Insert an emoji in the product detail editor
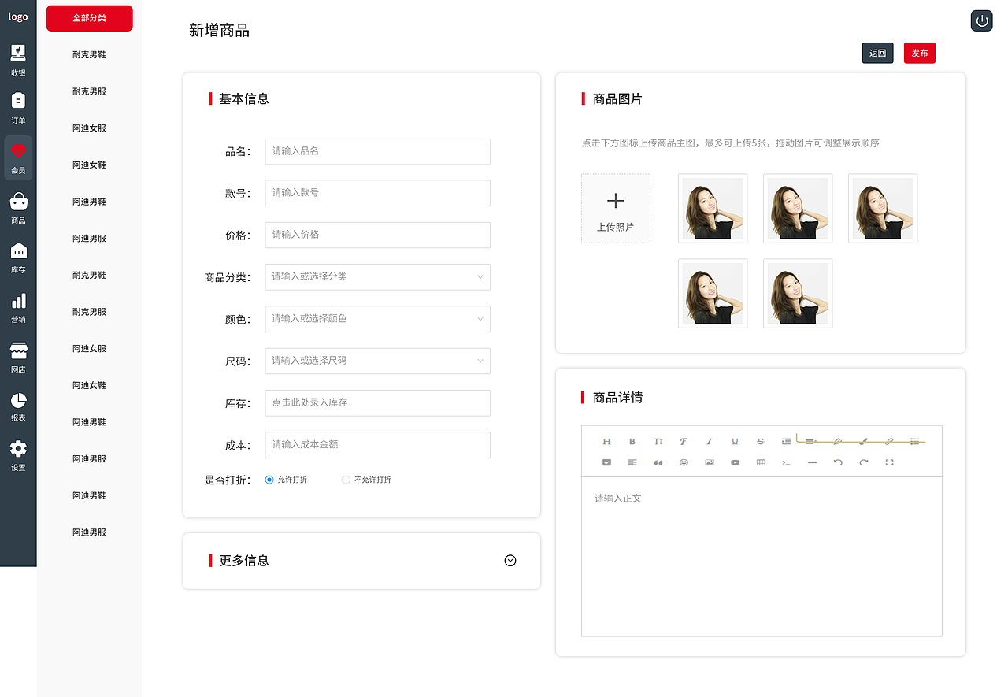1008x697 pixels. (x=684, y=462)
